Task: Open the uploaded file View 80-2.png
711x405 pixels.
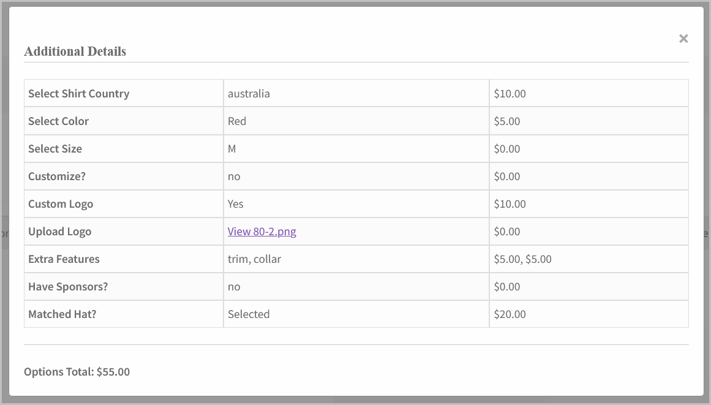Action: 261,231
